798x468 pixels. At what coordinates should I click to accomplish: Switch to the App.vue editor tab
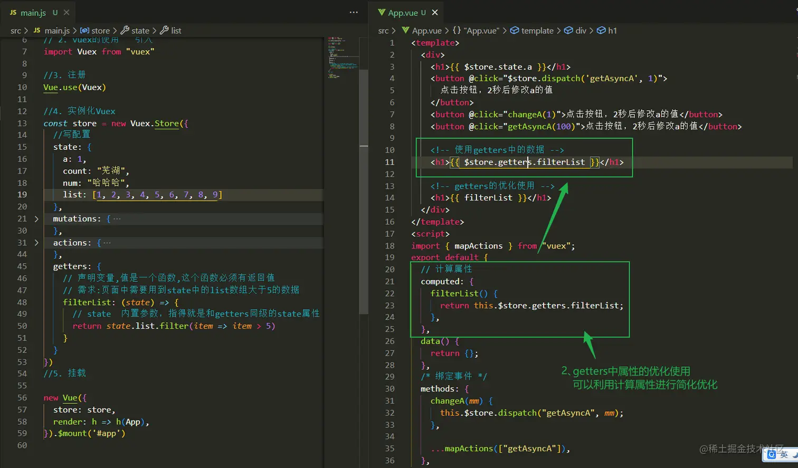point(406,13)
